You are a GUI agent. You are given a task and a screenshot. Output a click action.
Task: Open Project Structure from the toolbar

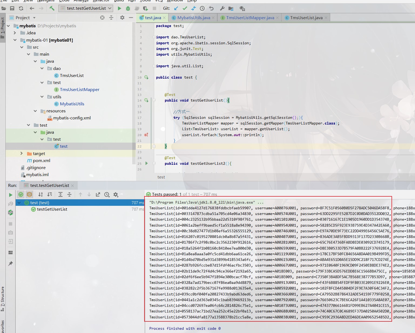231,8
